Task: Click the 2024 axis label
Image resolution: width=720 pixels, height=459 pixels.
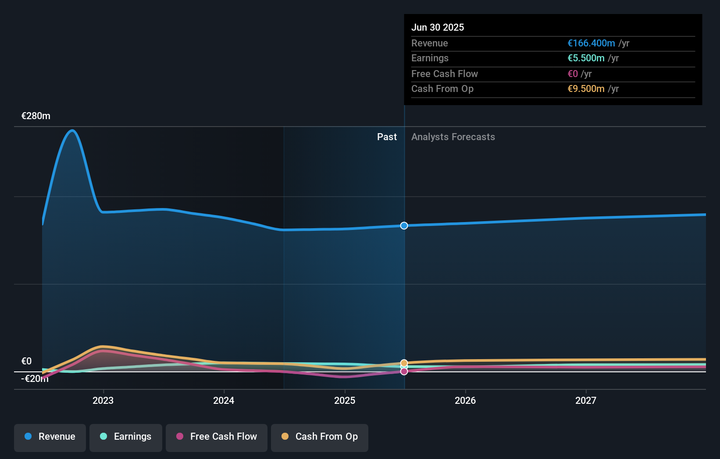Action: coord(224,400)
